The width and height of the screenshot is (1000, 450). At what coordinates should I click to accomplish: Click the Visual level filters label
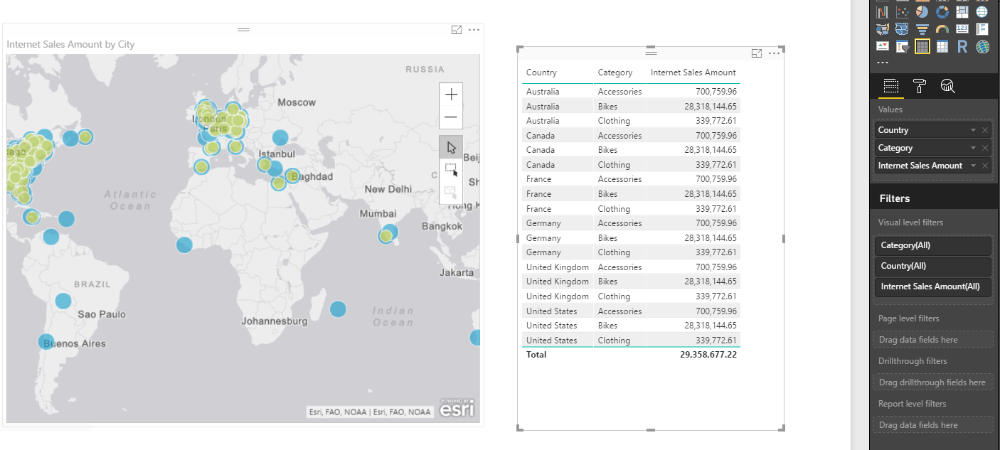tap(910, 223)
